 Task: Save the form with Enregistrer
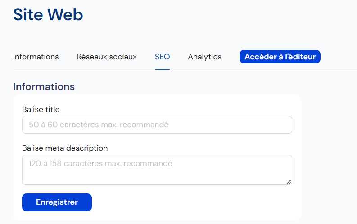[57, 202]
